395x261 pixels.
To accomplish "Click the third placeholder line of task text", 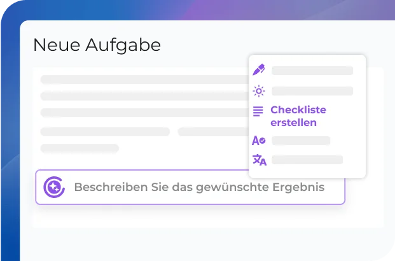I will (144, 113).
